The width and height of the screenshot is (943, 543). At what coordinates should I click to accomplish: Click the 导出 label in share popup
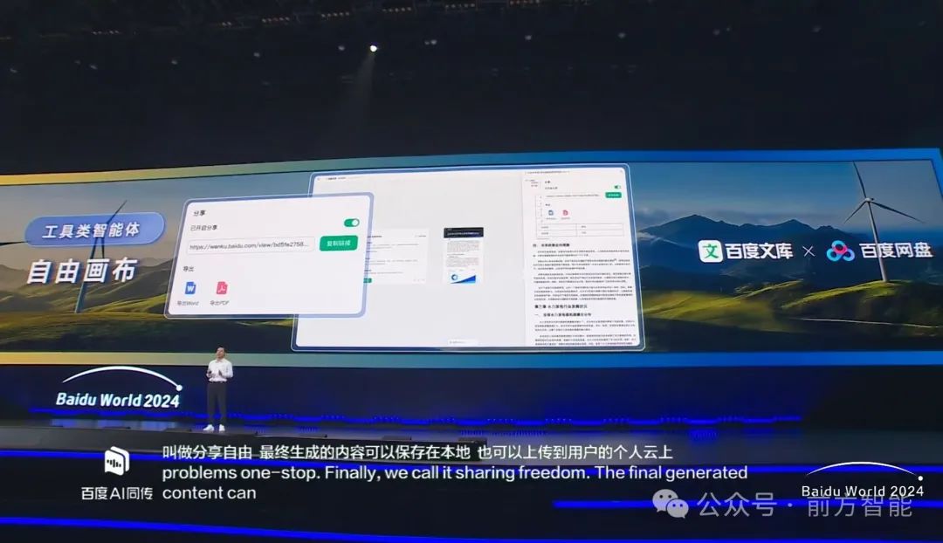[x=189, y=269]
